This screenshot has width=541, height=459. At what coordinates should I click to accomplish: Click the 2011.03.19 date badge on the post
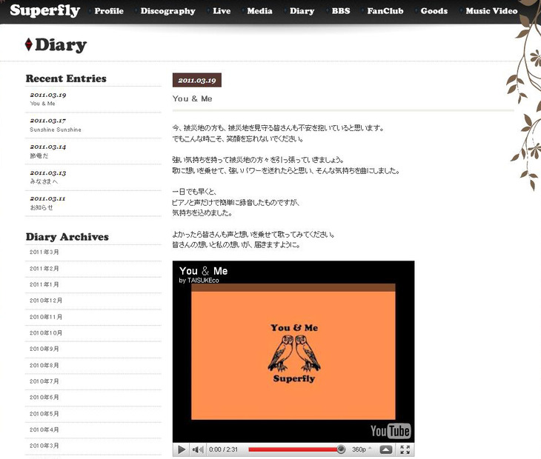point(197,80)
